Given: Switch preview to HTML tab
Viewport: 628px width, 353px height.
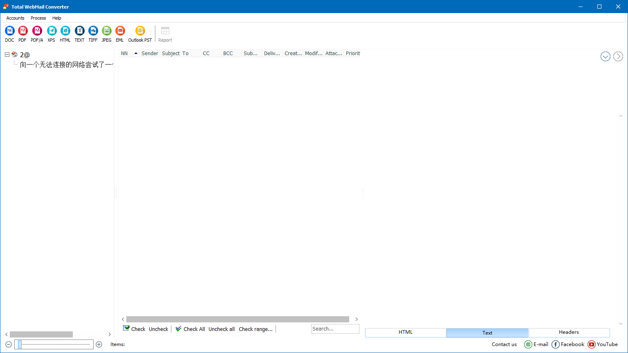Looking at the screenshot, I should [x=406, y=333].
